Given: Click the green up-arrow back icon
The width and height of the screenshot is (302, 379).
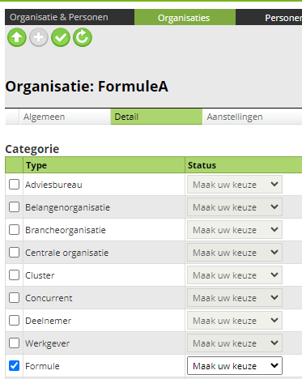Looking at the screenshot, I should pos(17,37).
